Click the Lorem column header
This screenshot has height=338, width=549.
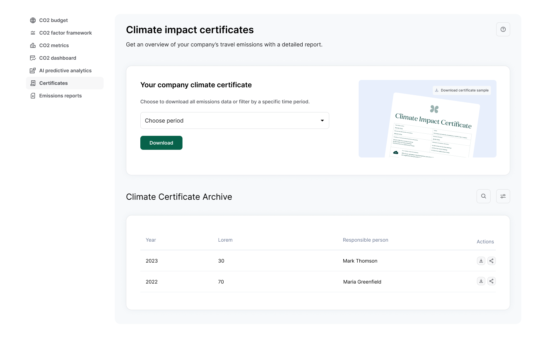coord(225,240)
